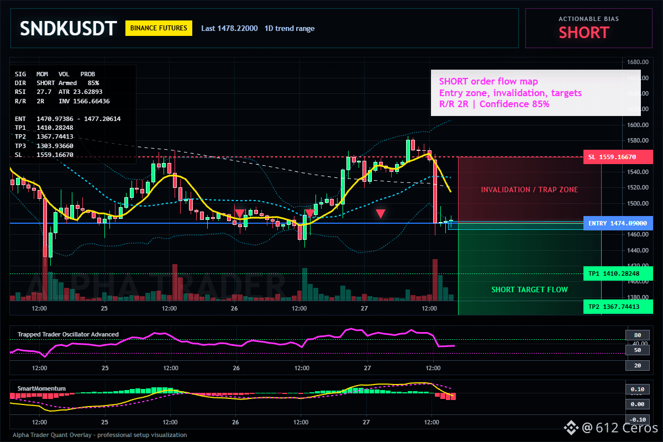Select the BINANCE FUTURES yellow badge

pos(159,28)
